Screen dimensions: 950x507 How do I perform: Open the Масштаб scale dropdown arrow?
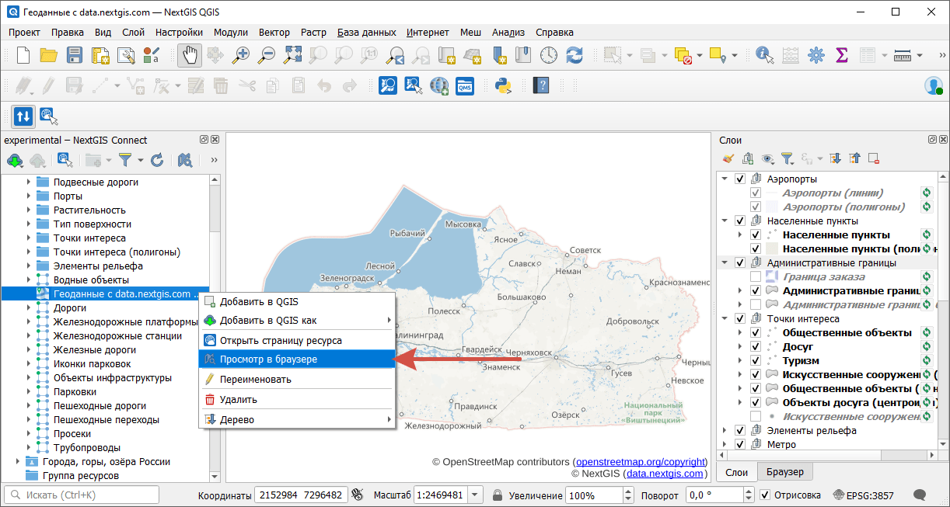pyautogui.click(x=476, y=495)
